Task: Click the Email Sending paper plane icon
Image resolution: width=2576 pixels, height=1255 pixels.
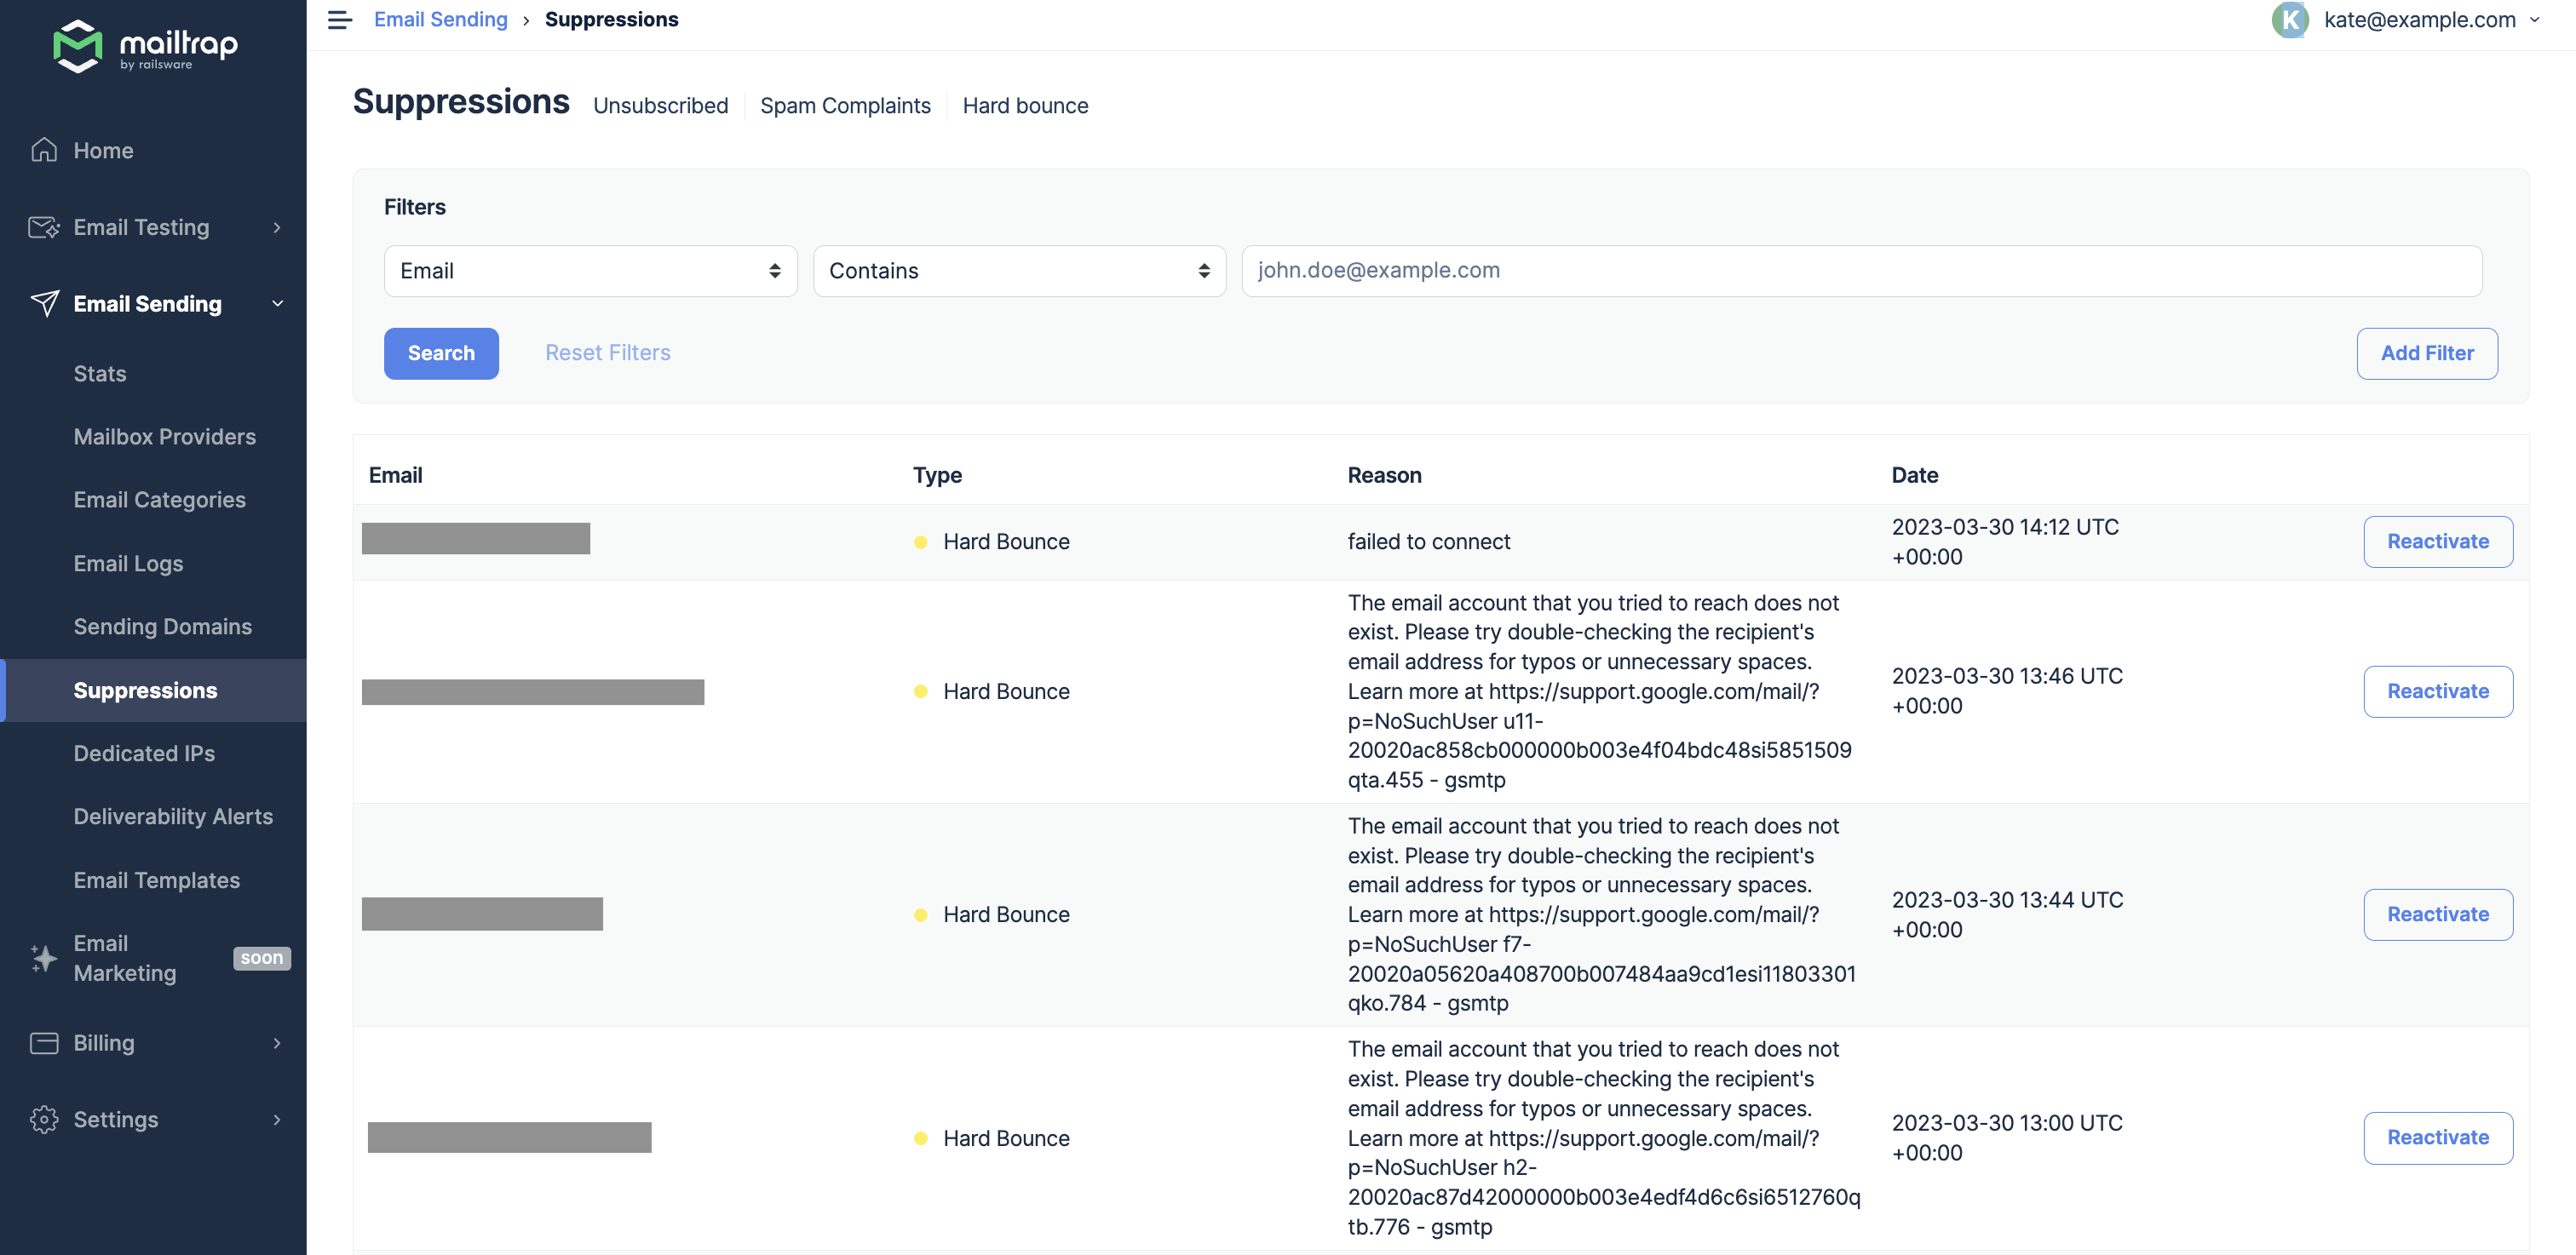Action: pyautogui.click(x=45, y=303)
